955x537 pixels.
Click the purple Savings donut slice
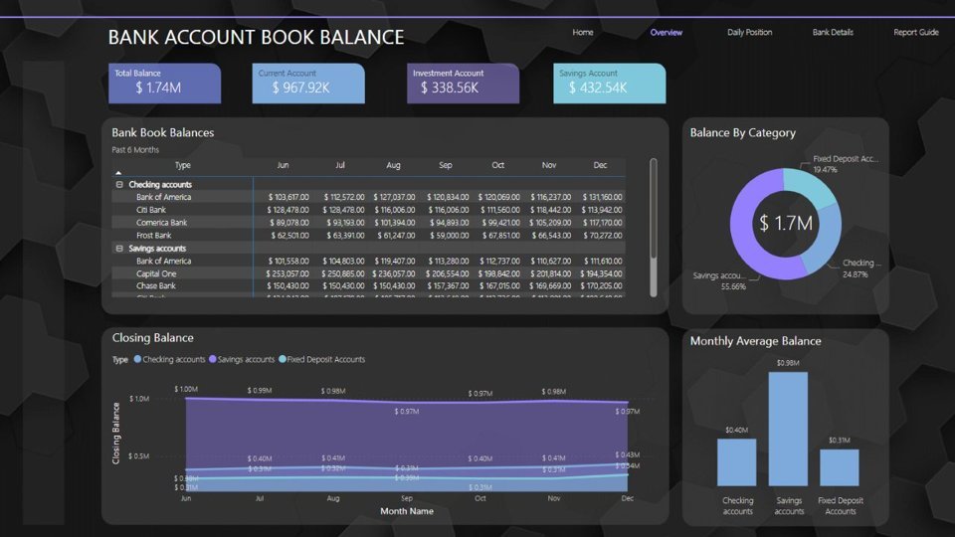tap(742, 232)
